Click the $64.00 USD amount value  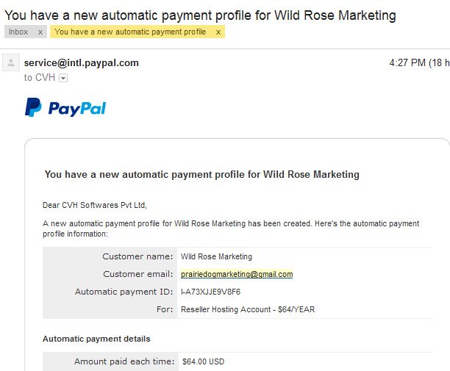click(x=203, y=361)
